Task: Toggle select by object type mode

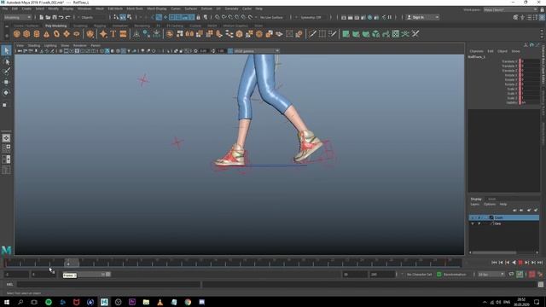Action: (x=123, y=17)
